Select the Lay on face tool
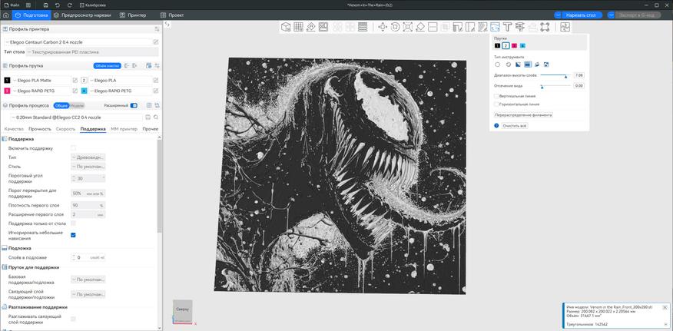This screenshot has height=331, width=673. (420, 28)
